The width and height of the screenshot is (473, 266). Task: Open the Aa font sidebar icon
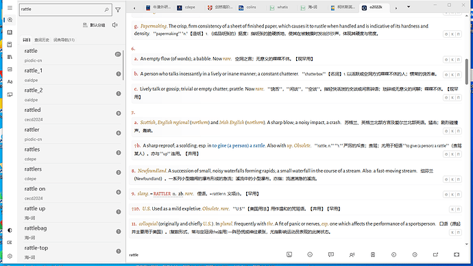10,82
